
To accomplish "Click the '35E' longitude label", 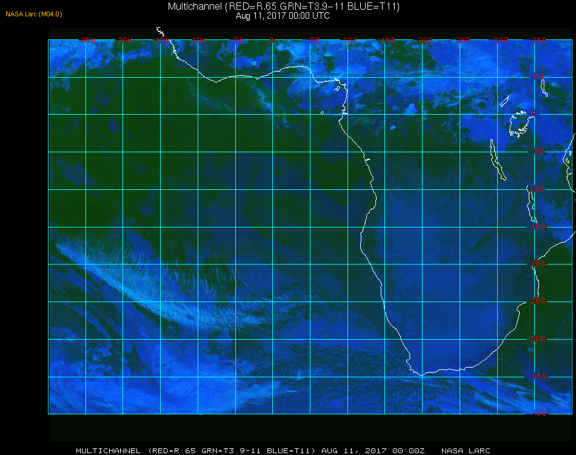I will [539, 40].
